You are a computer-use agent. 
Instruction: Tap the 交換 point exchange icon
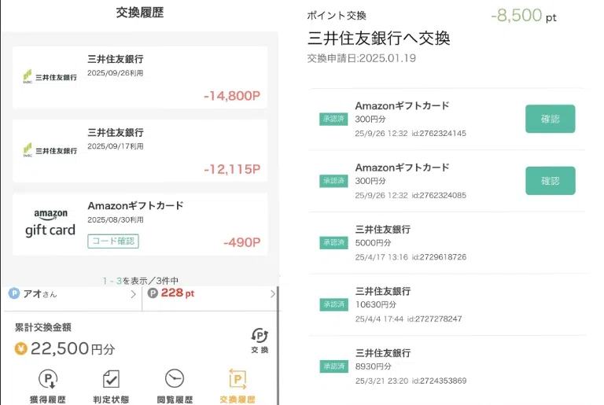pyautogui.click(x=259, y=340)
